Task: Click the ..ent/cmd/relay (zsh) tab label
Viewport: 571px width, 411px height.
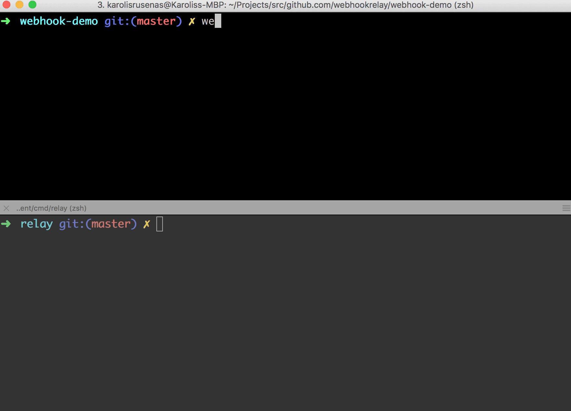Action: pyautogui.click(x=51, y=208)
